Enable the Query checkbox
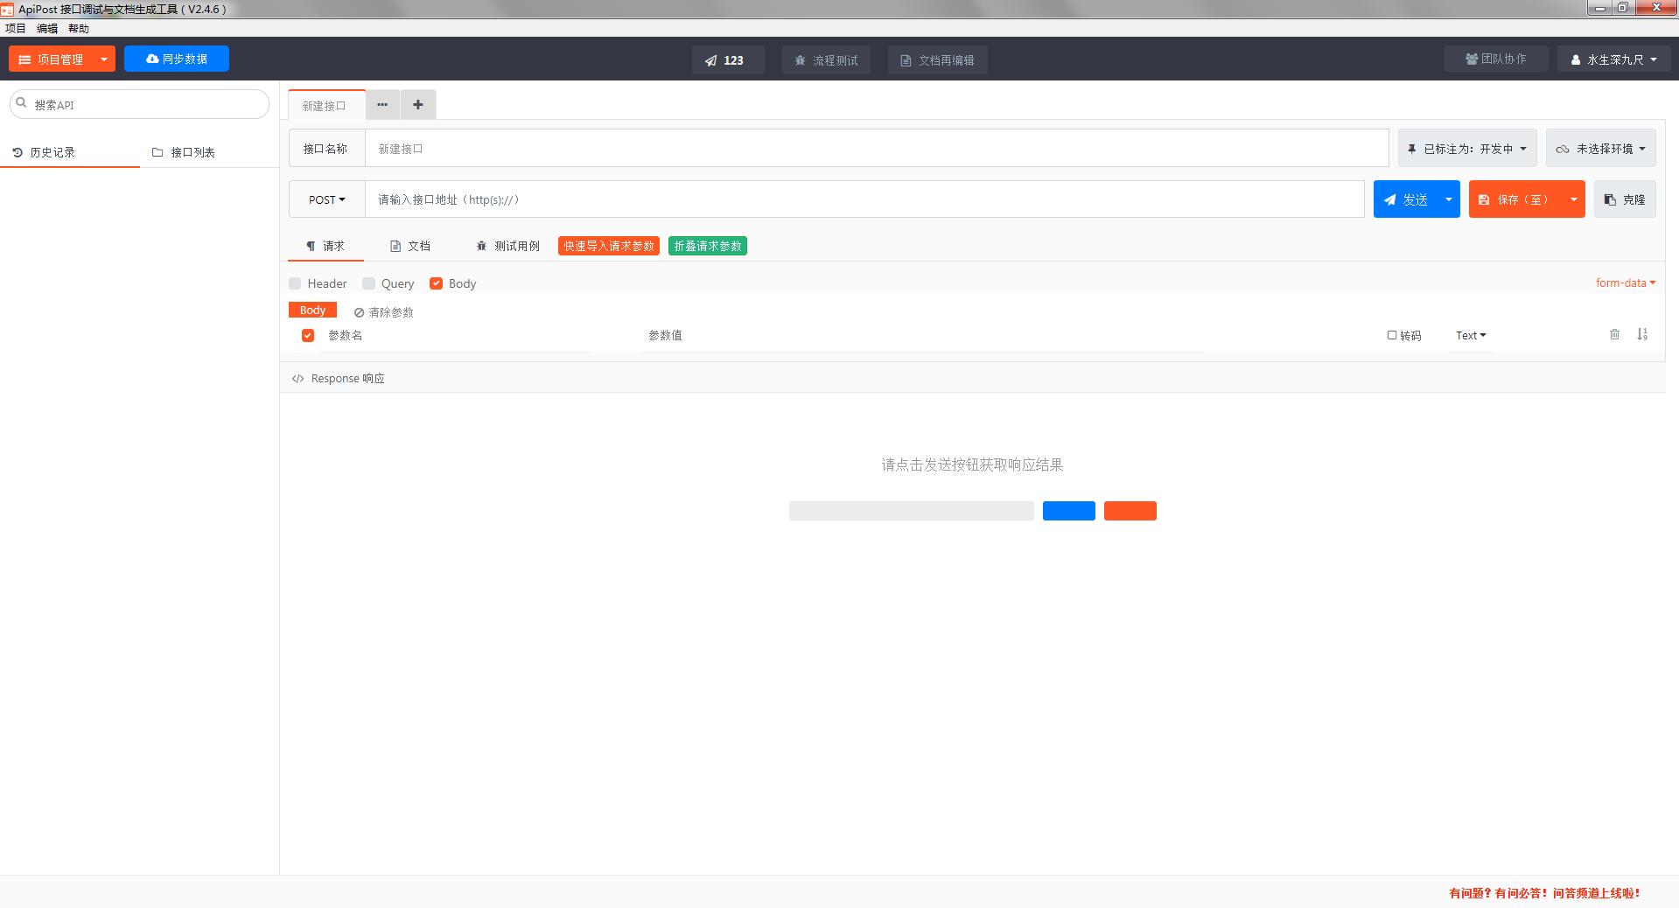This screenshot has height=908, width=1679. click(x=369, y=283)
